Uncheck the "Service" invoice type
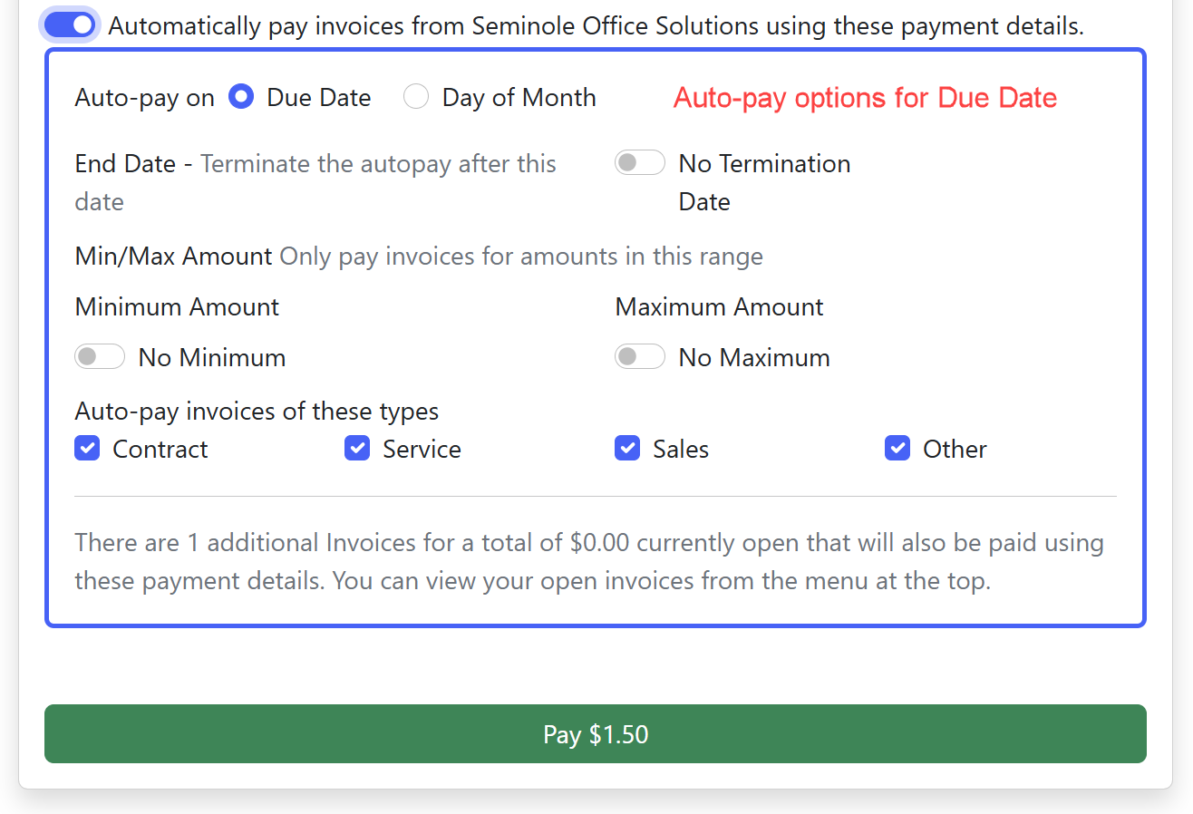1193x814 pixels. coord(357,448)
